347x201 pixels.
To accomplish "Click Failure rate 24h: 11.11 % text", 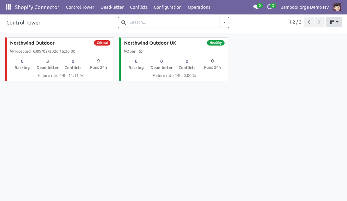I will pos(60,76).
